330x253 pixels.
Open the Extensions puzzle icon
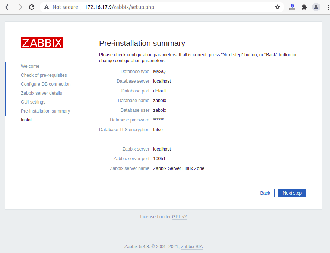(304, 7)
